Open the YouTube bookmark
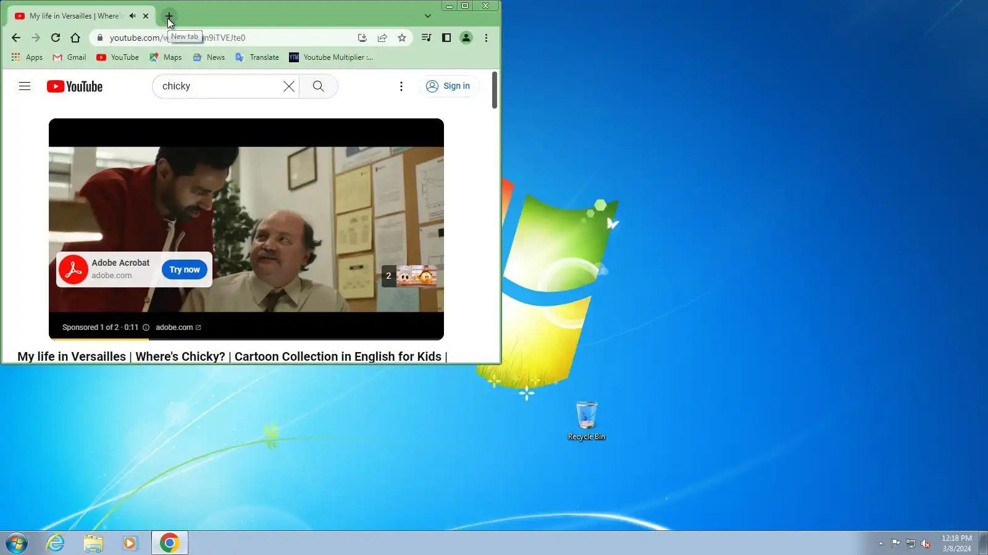This screenshot has width=988, height=555. click(x=117, y=57)
